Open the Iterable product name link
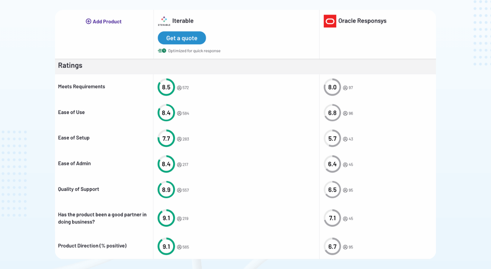 pyautogui.click(x=183, y=21)
